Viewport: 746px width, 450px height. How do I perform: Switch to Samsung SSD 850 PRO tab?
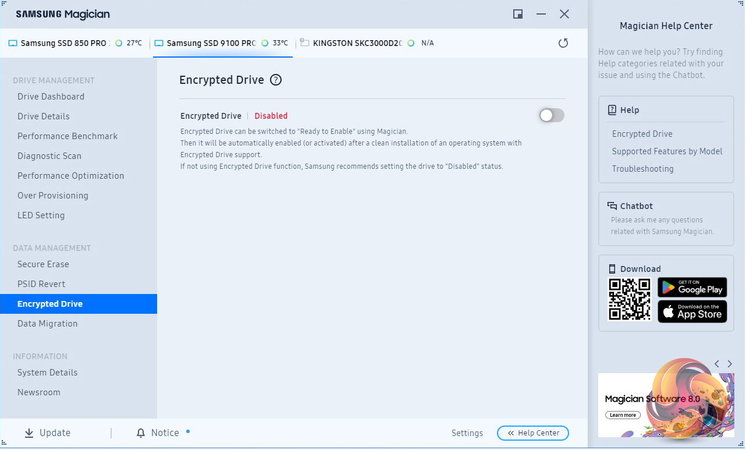click(76, 43)
